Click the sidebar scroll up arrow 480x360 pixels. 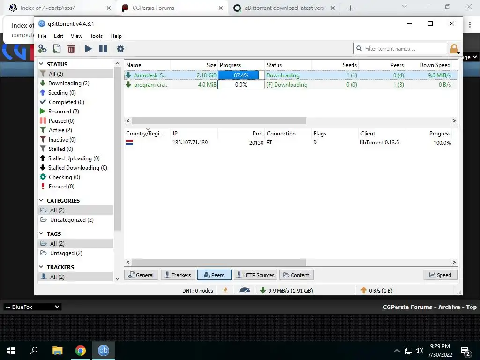[x=117, y=64]
